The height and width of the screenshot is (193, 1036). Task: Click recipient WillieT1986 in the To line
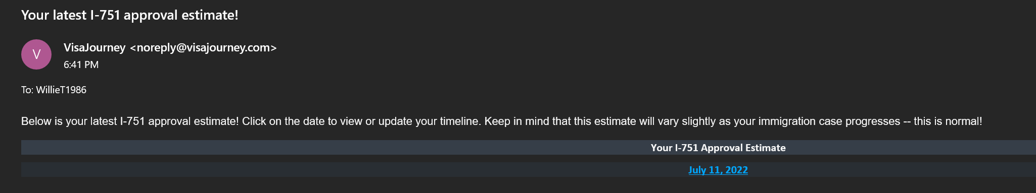click(x=61, y=90)
